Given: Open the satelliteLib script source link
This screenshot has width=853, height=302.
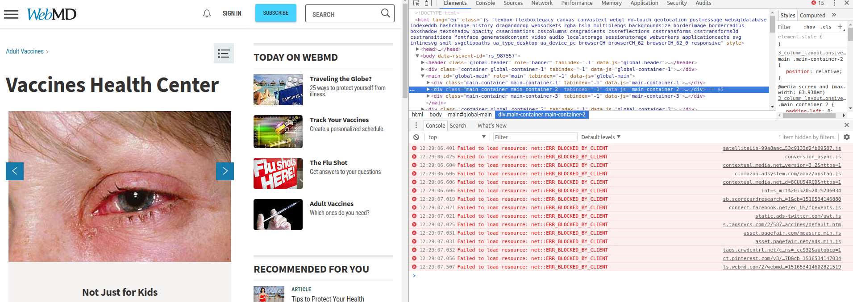Looking at the screenshot, I should [782, 148].
